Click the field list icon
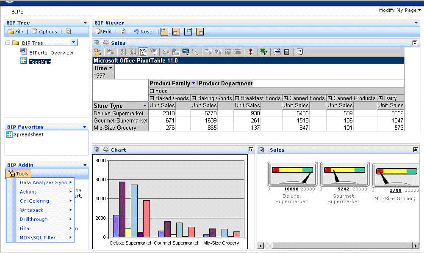 click(287, 52)
